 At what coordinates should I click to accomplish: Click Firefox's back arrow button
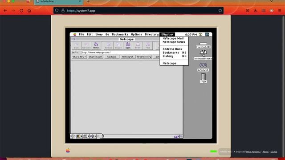tap(5, 11)
